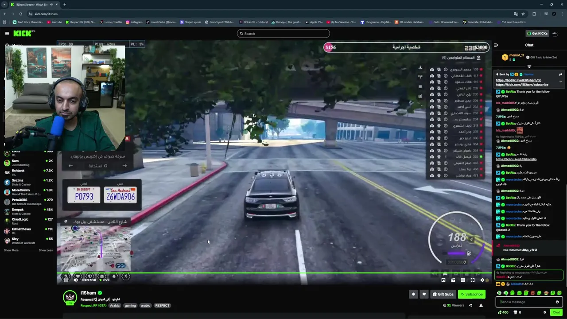
Task: Send message with the green Chat button
Action: tap(556, 312)
